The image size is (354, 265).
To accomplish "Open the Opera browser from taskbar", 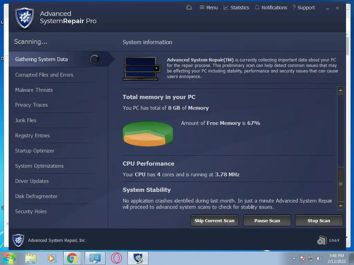I will click(x=117, y=258).
